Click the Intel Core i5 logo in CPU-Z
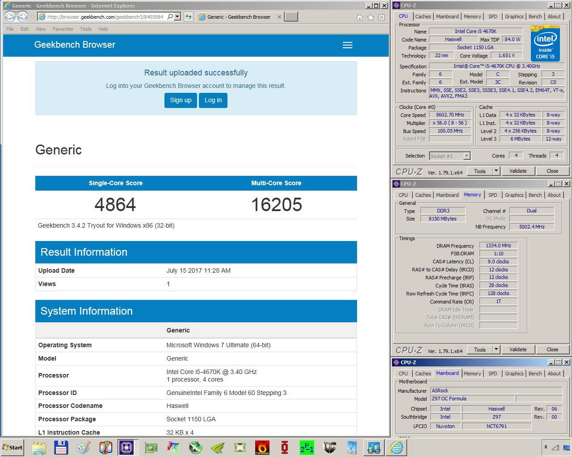 545,43
